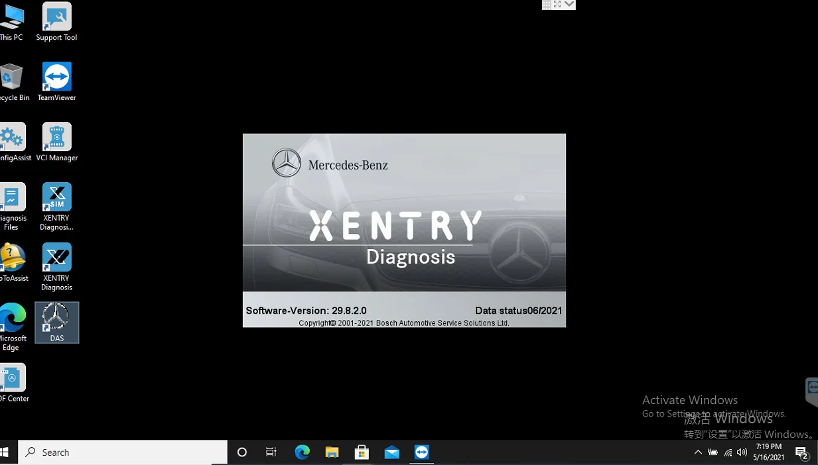Image resolution: width=818 pixels, height=465 pixels.
Task: Open the clock showing 7:19 PM
Action: (769, 452)
